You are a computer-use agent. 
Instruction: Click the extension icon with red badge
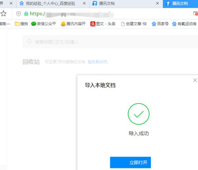pyautogui.click(x=196, y=13)
